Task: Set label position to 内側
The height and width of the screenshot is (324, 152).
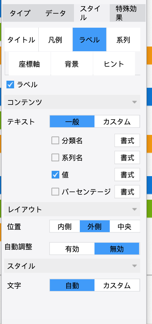Action: tap(65, 226)
